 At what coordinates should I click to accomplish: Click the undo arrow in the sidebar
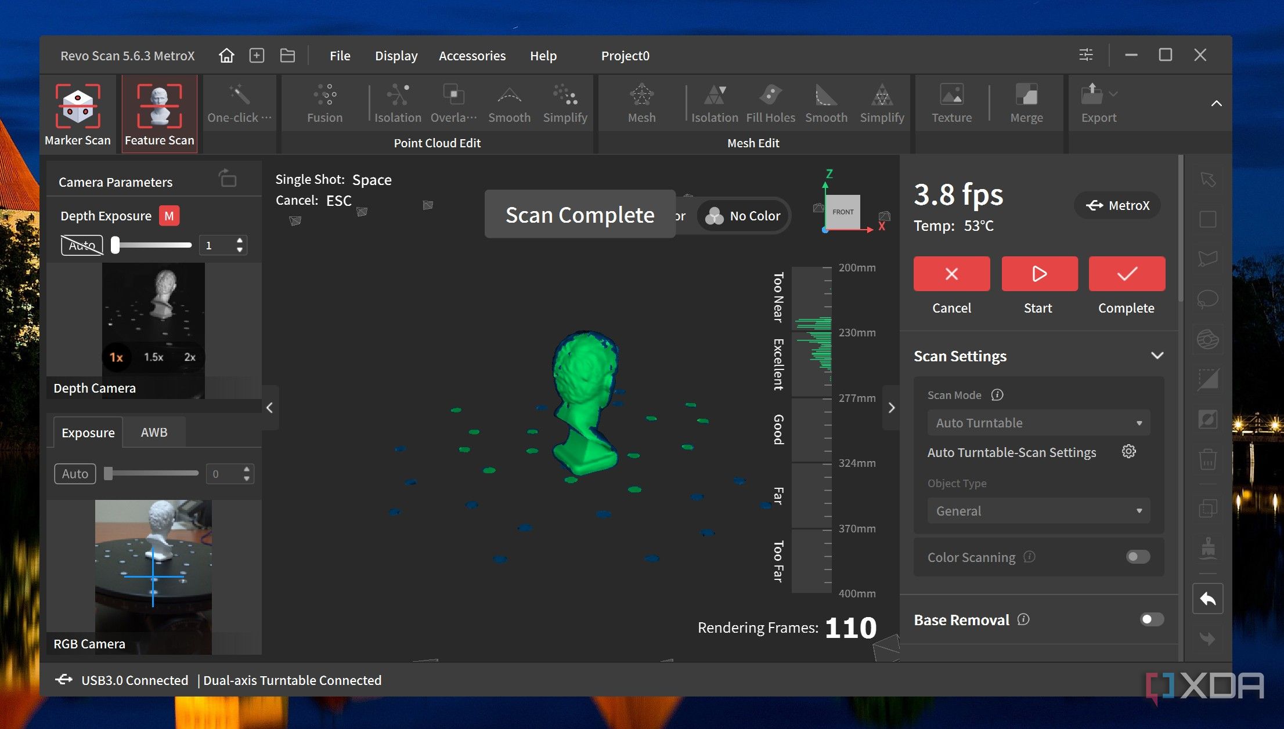(1207, 599)
